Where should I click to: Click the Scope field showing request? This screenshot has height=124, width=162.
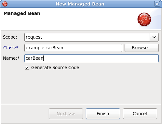click(87, 37)
